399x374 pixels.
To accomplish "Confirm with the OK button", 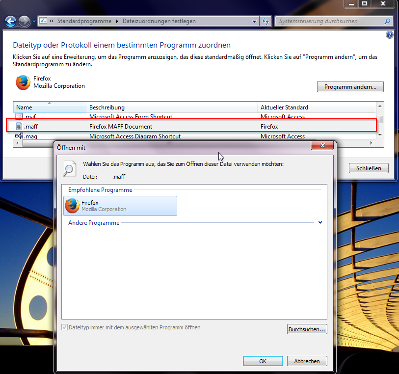I will pyautogui.click(x=263, y=361).
